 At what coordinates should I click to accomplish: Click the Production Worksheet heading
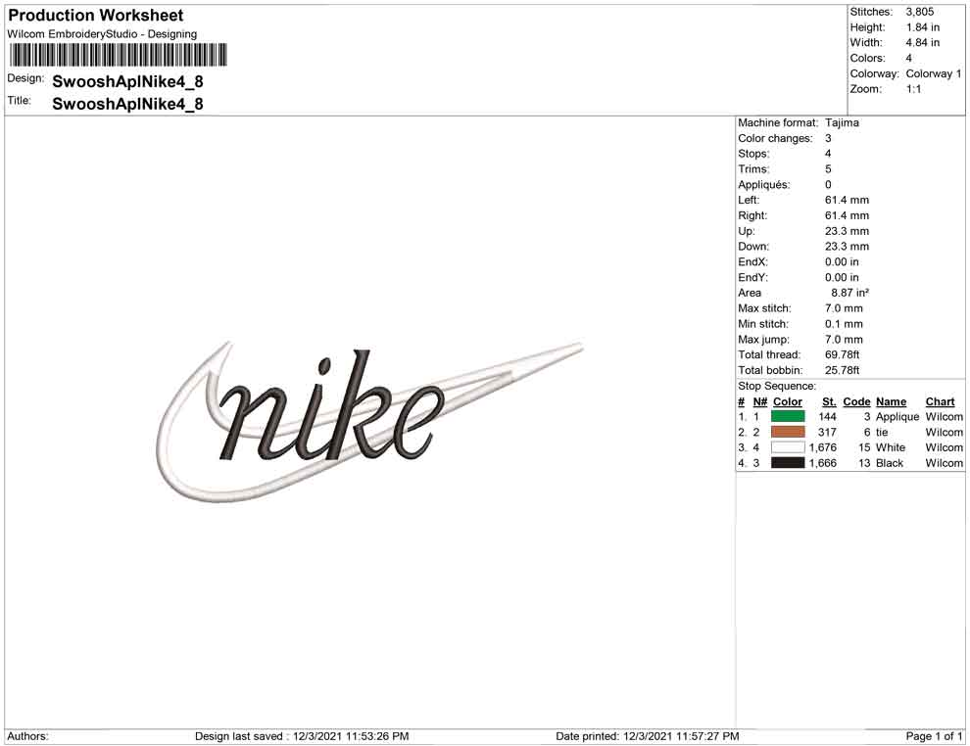(x=96, y=16)
